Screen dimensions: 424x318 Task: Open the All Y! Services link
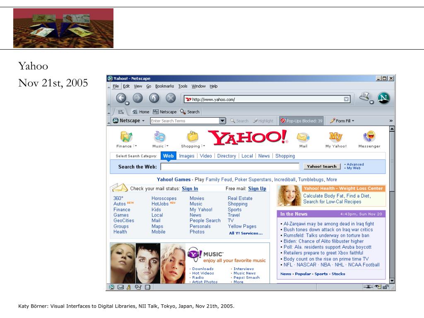point(246,233)
